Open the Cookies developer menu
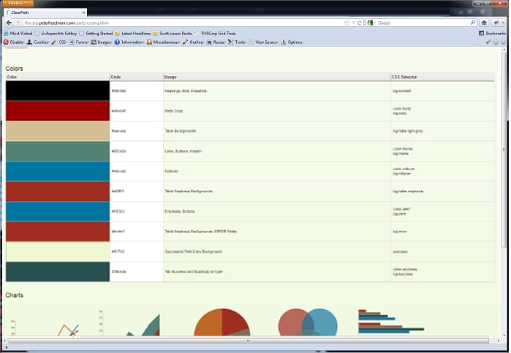Screen dimensions: 511x353 pyautogui.click(x=38, y=42)
